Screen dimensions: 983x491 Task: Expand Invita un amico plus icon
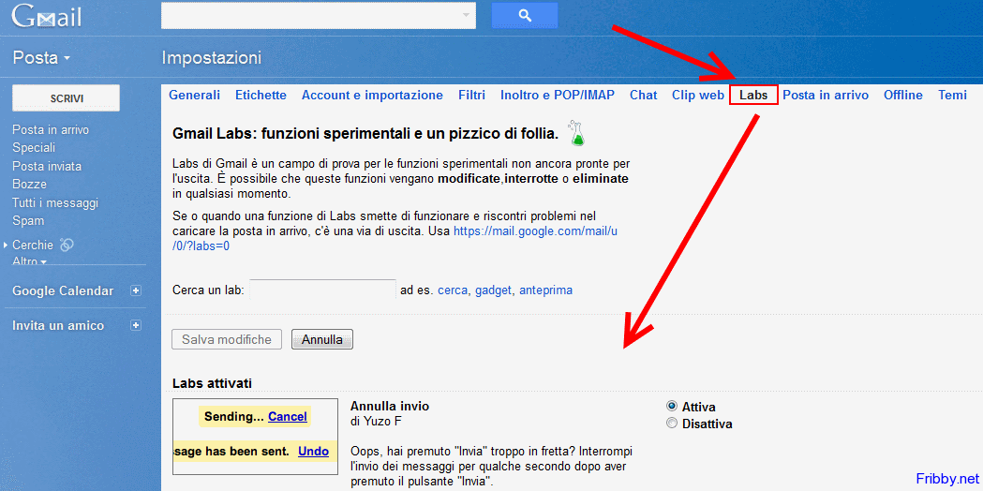[136, 325]
